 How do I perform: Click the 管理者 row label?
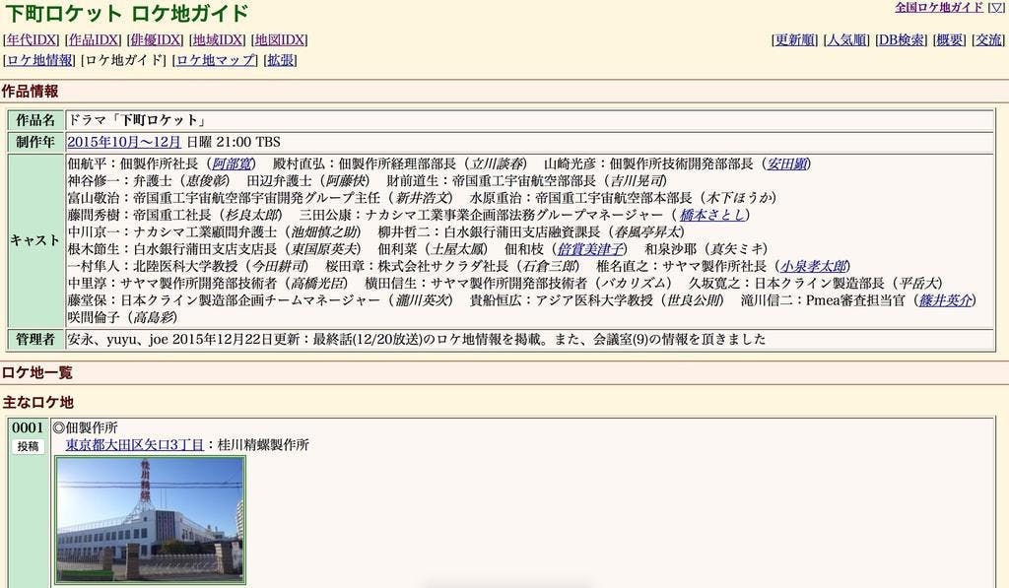tap(35, 339)
